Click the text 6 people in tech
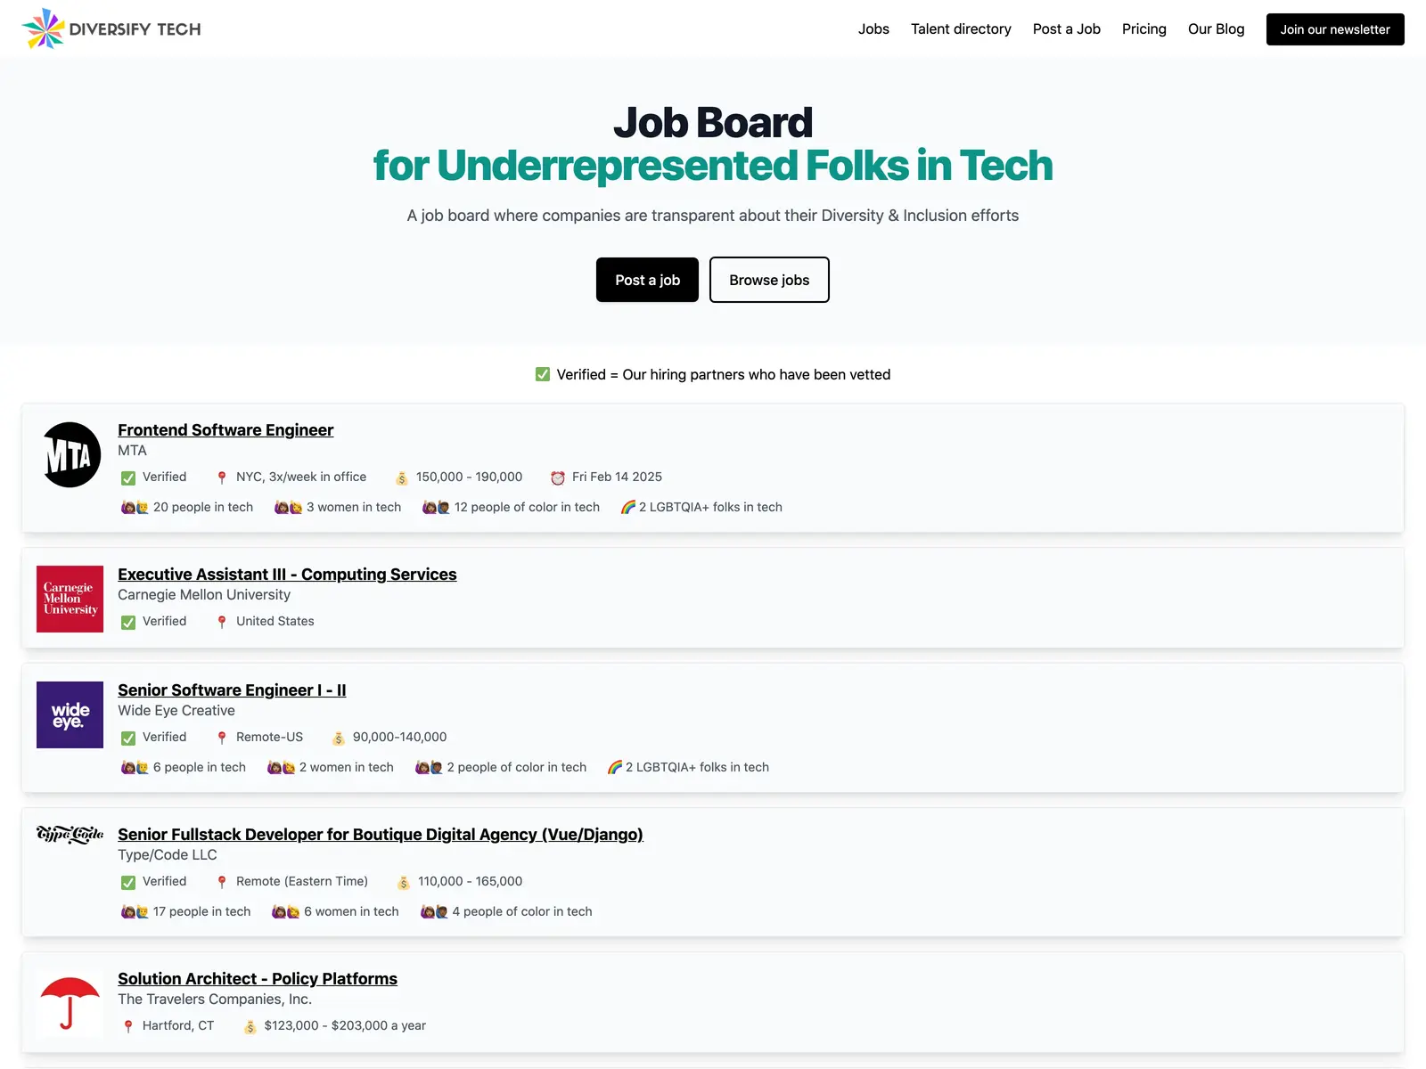 [x=200, y=768]
